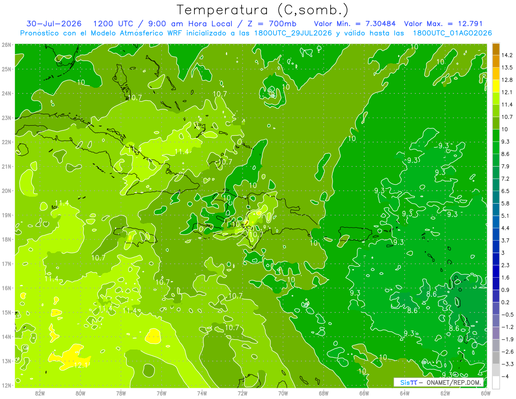The width and height of the screenshot is (516, 399).
Task: Click the 70W longitude axis label
Action: (x=283, y=393)
